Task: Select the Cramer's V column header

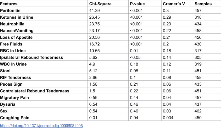Action: 174,4
